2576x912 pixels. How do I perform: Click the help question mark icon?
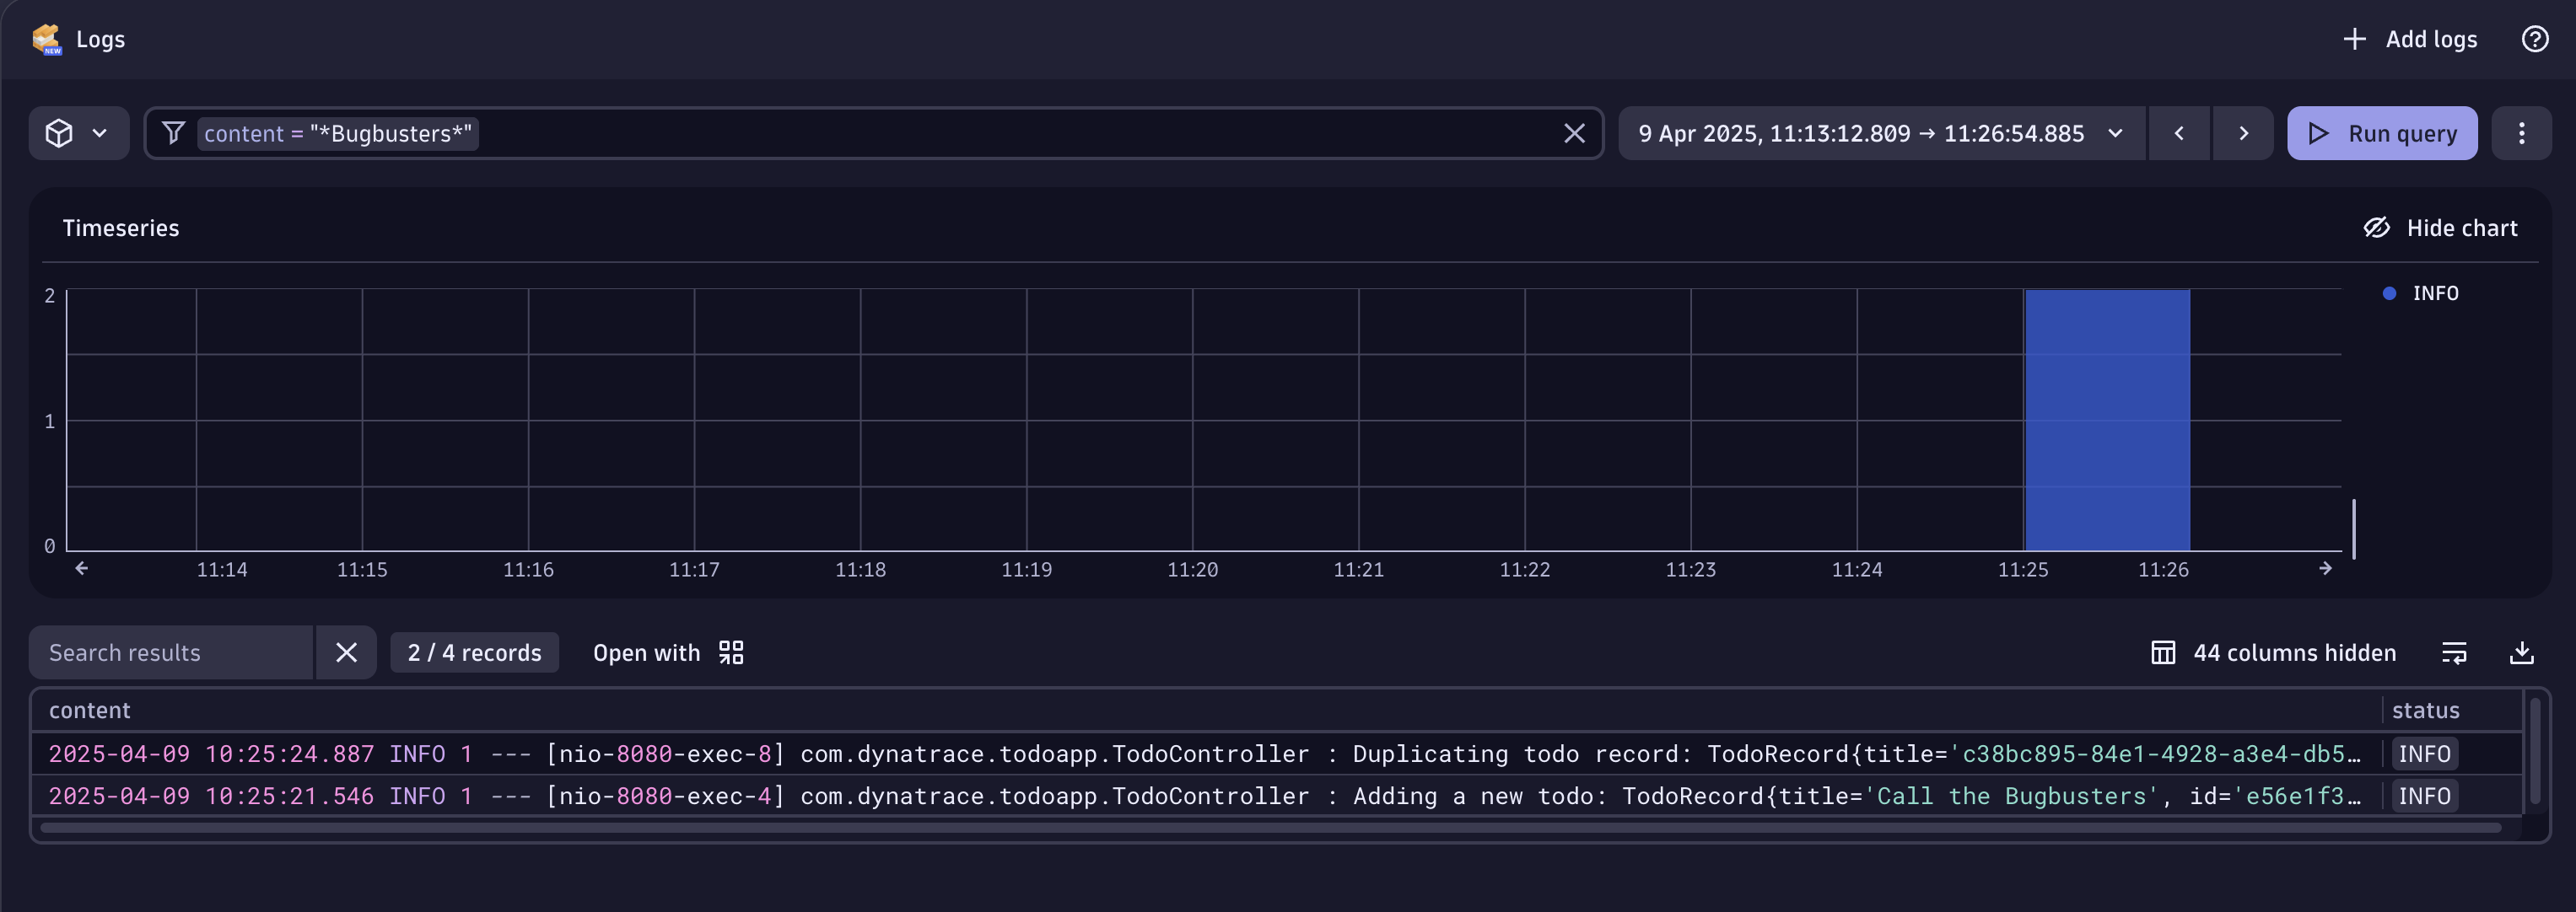pos(2534,39)
